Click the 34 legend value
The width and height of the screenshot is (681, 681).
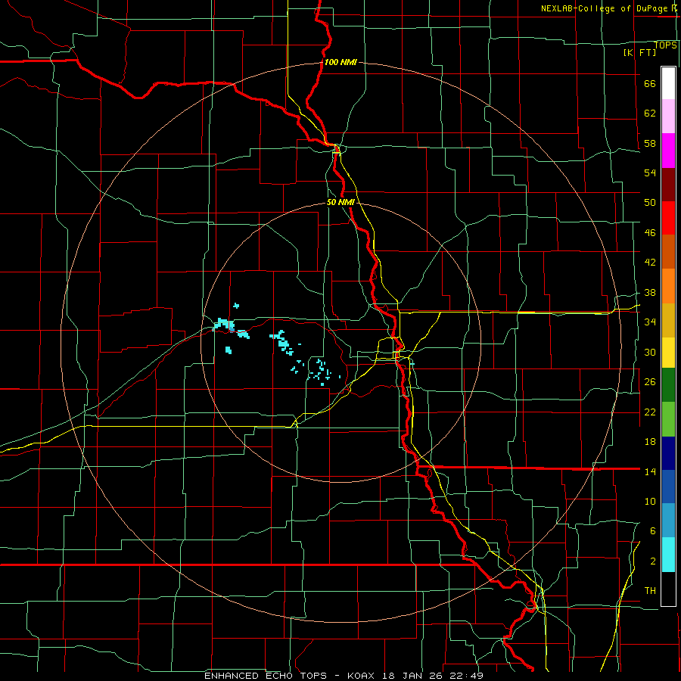[x=650, y=322]
